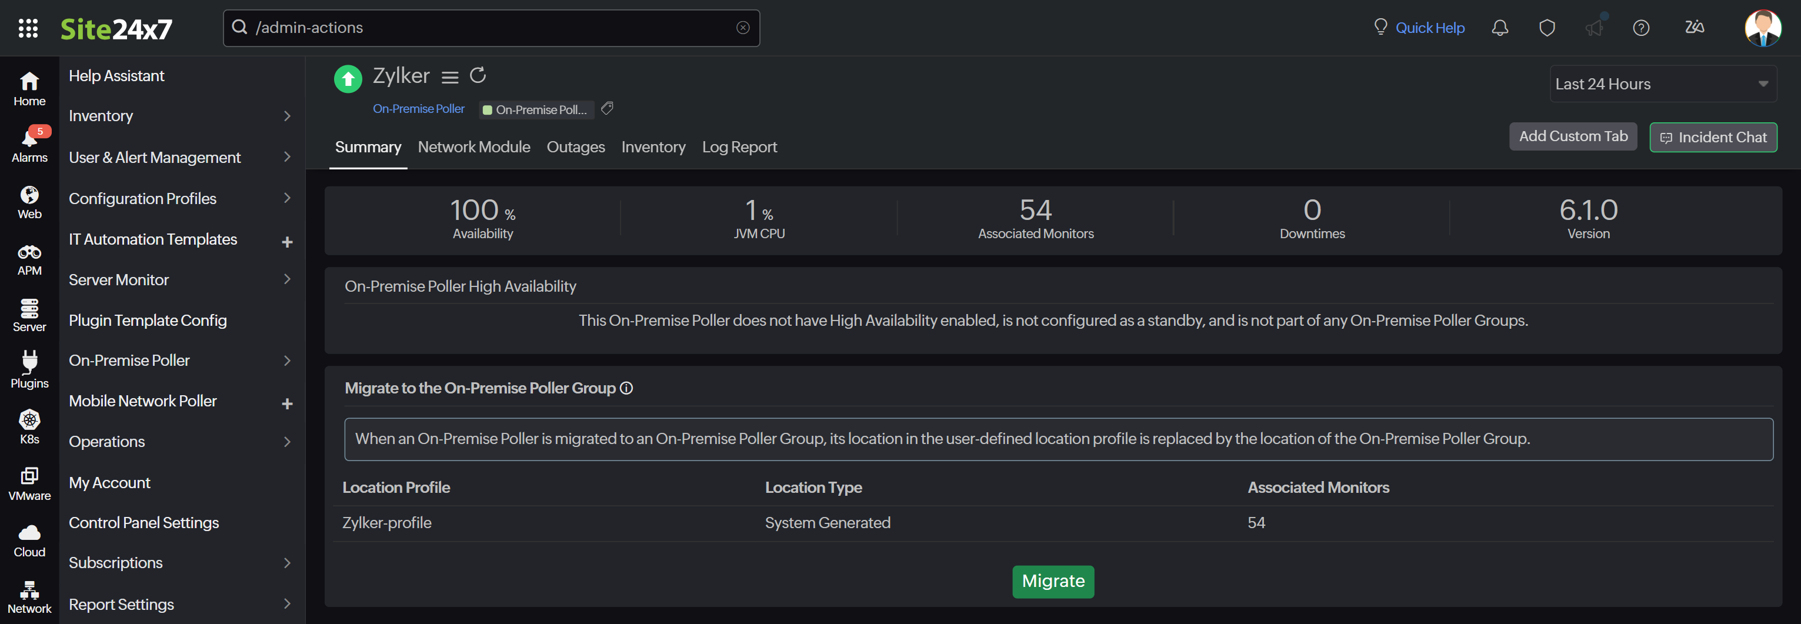Clear the /admin-actions search field
This screenshot has height=624, width=1801.
(x=742, y=27)
